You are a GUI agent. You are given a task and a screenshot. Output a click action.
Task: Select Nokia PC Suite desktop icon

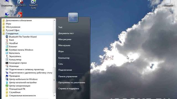[x=33, y=2]
